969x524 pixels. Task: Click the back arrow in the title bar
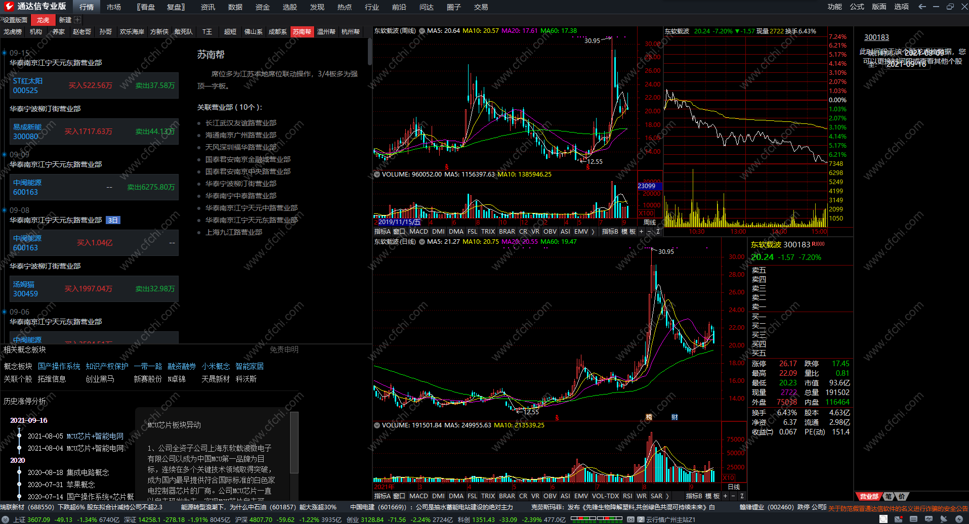click(922, 7)
